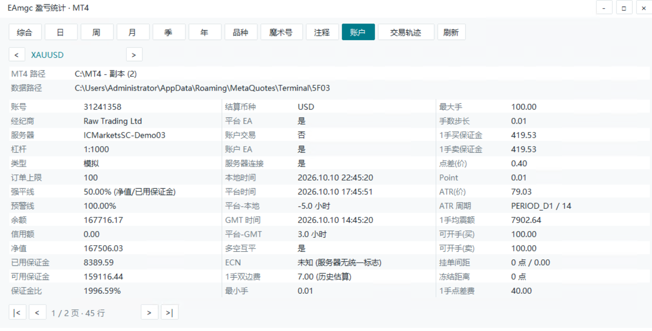This screenshot has height=331, width=652.
Task: Click leverage value 1:1000
Action: click(96, 149)
